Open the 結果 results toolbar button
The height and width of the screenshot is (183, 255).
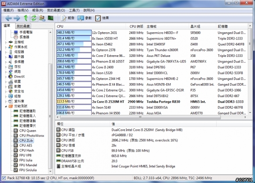point(102,18)
